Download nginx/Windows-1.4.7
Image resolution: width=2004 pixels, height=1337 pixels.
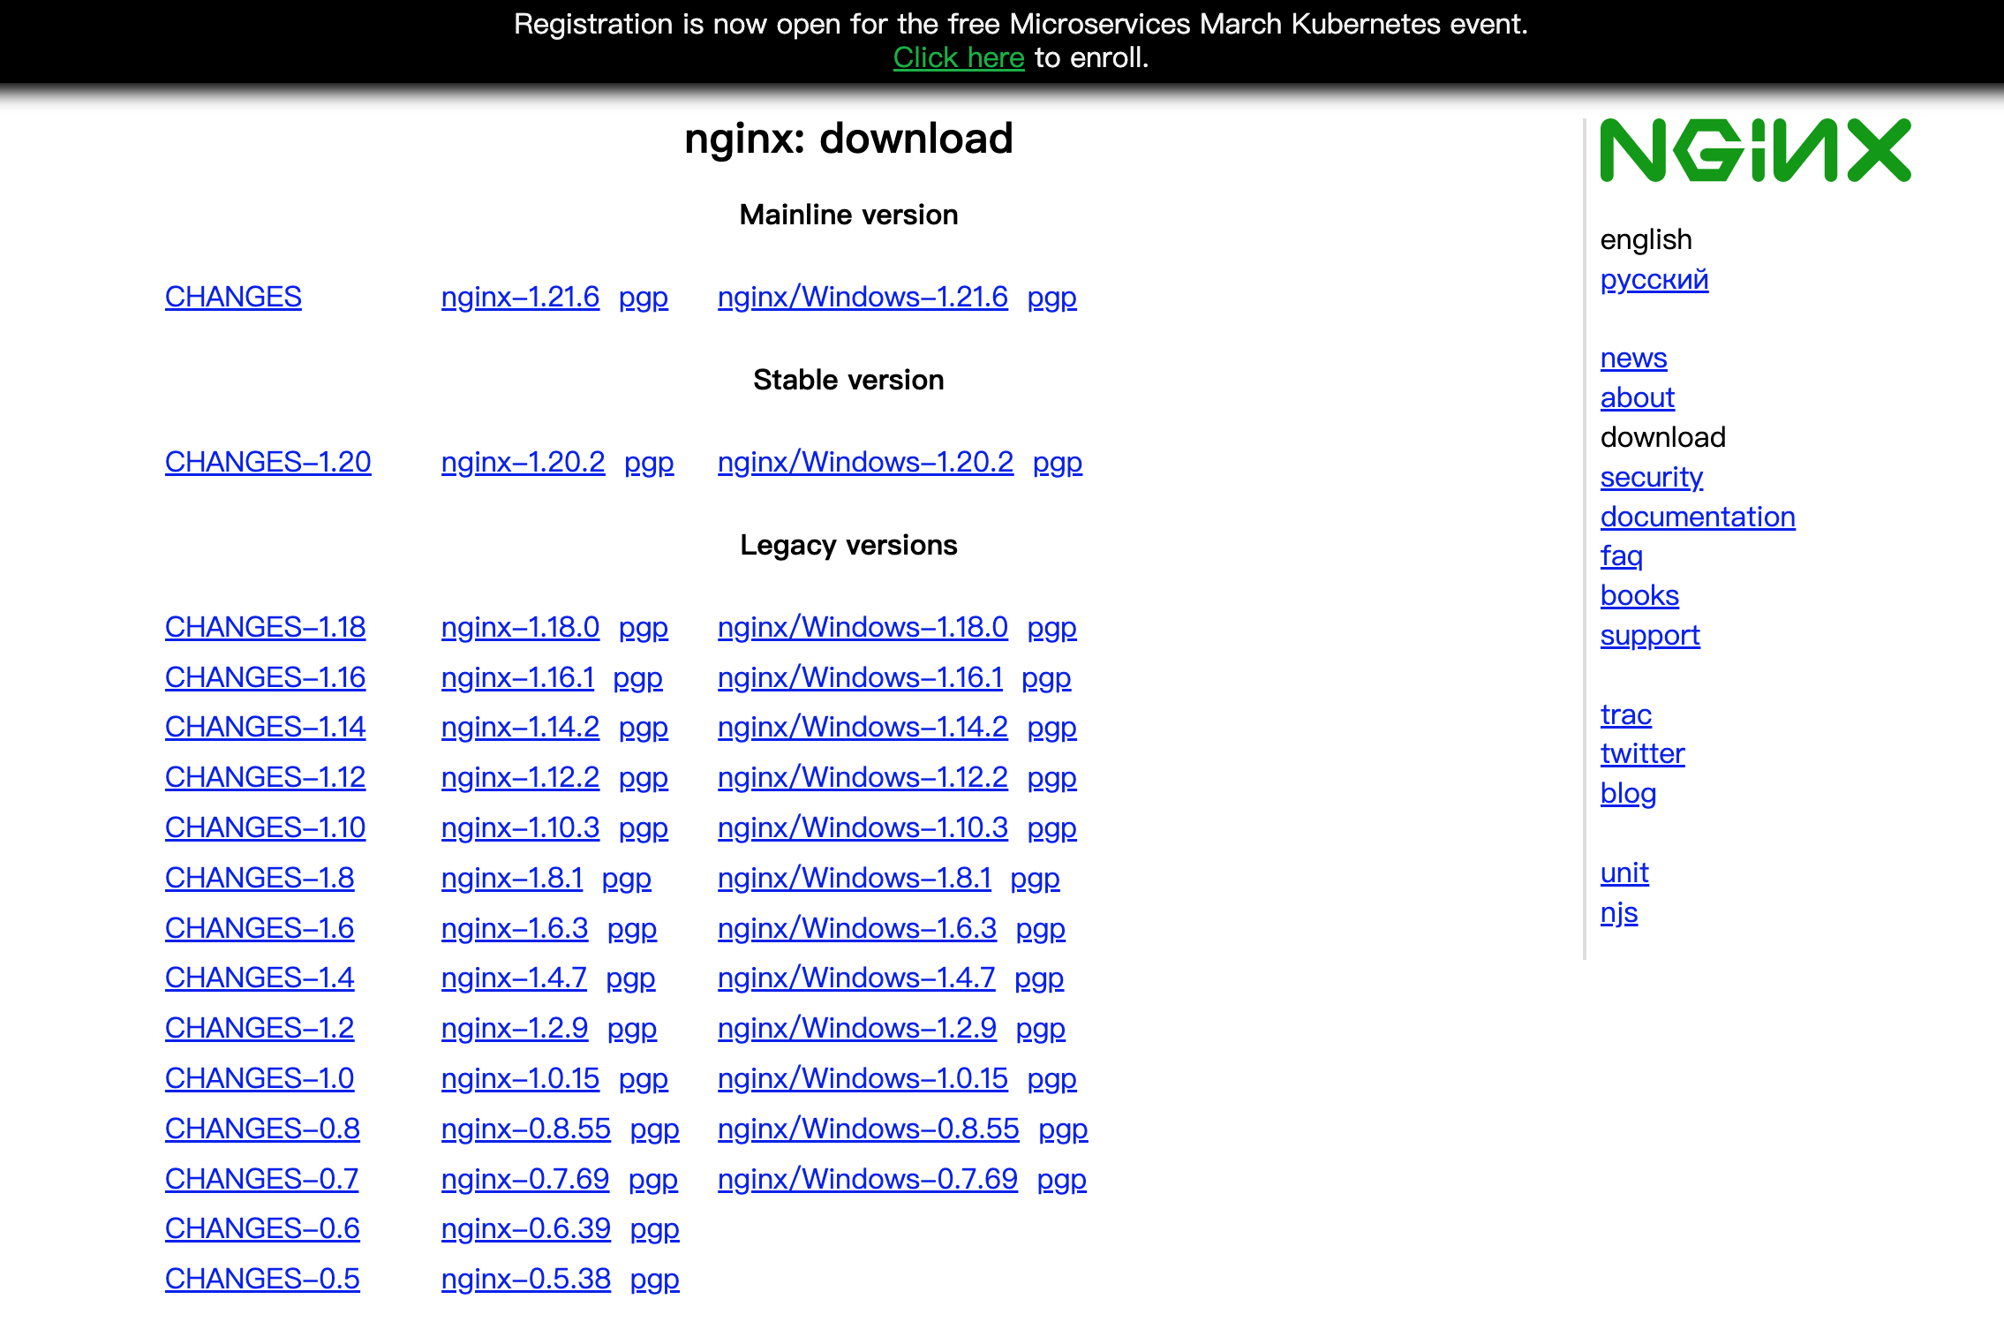click(856, 978)
